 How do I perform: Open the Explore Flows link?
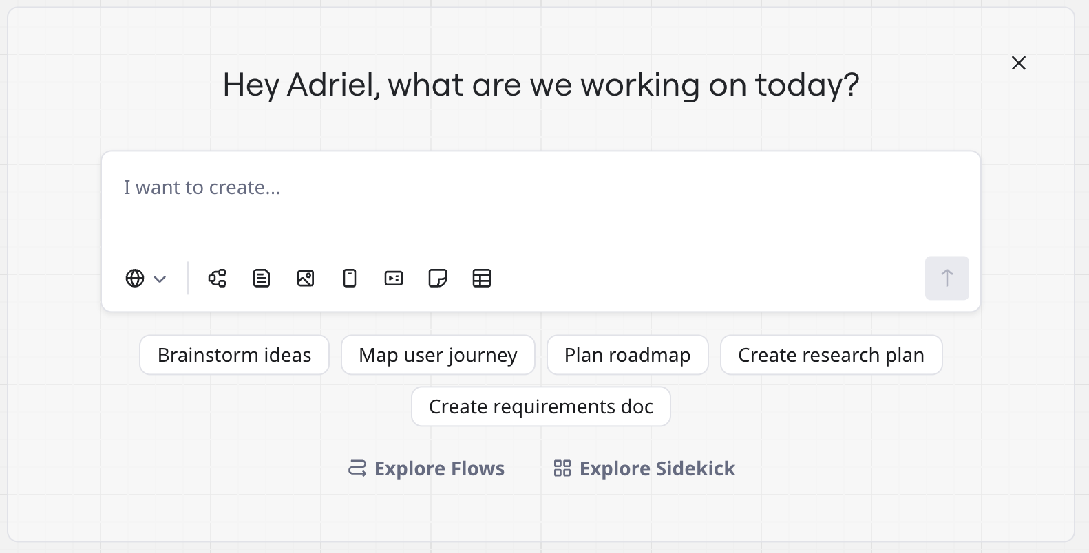[439, 468]
